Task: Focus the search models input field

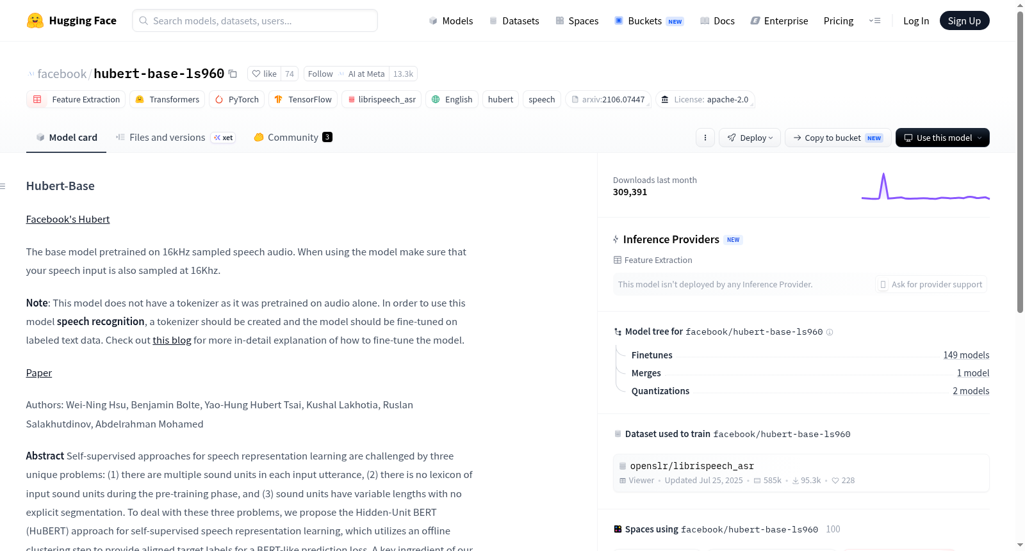Action: (255, 20)
